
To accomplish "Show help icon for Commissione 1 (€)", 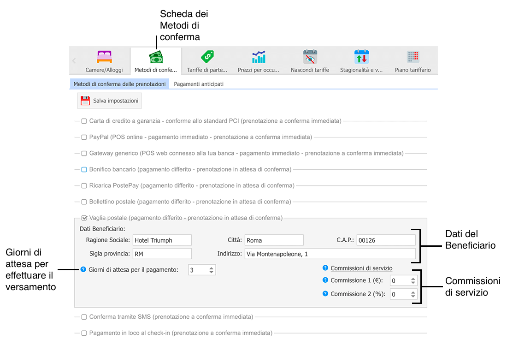I will click(325, 280).
